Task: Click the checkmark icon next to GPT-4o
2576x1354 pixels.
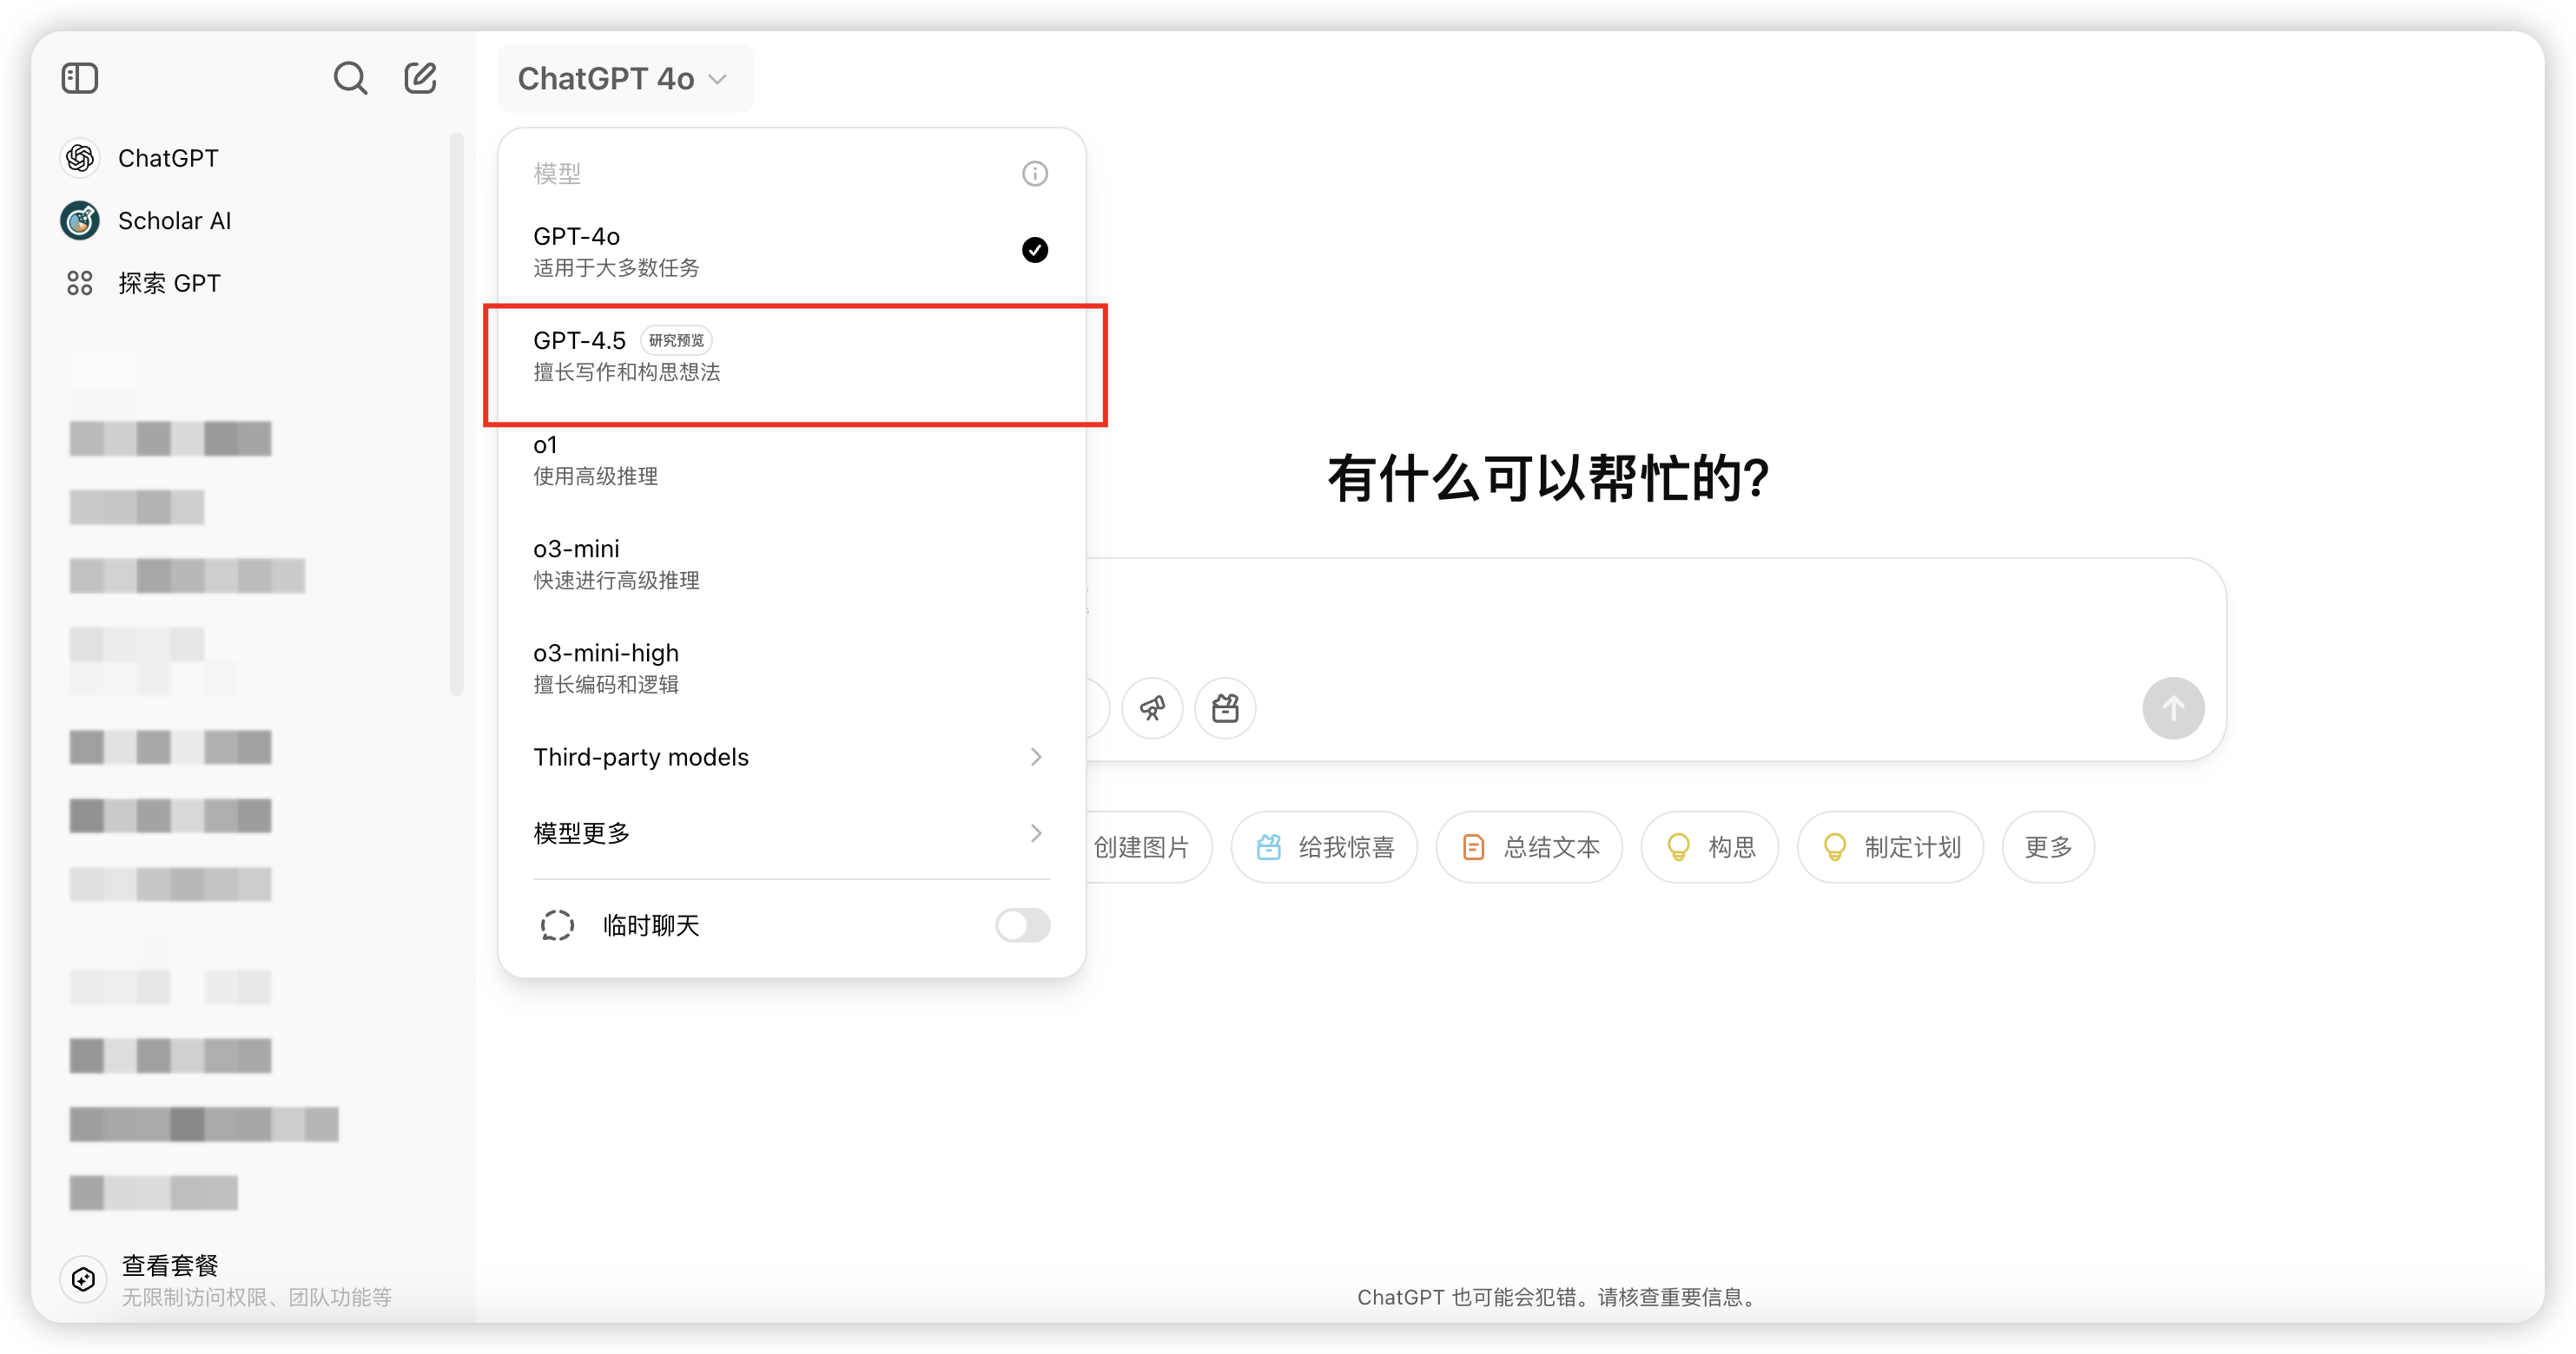Action: click(1035, 250)
